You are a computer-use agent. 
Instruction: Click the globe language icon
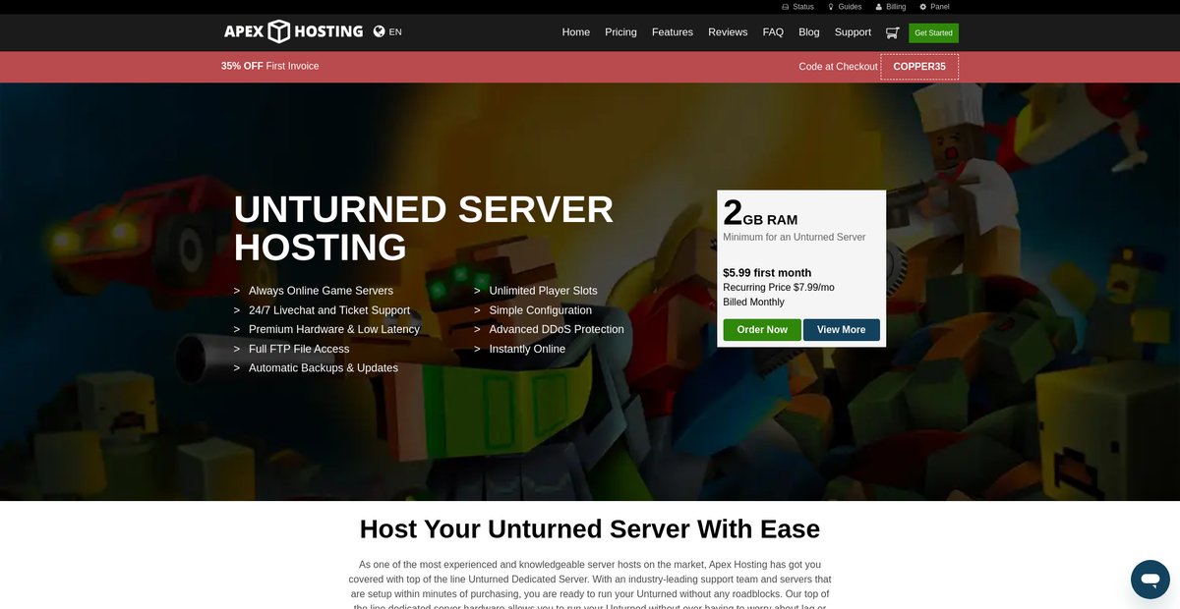380,31
